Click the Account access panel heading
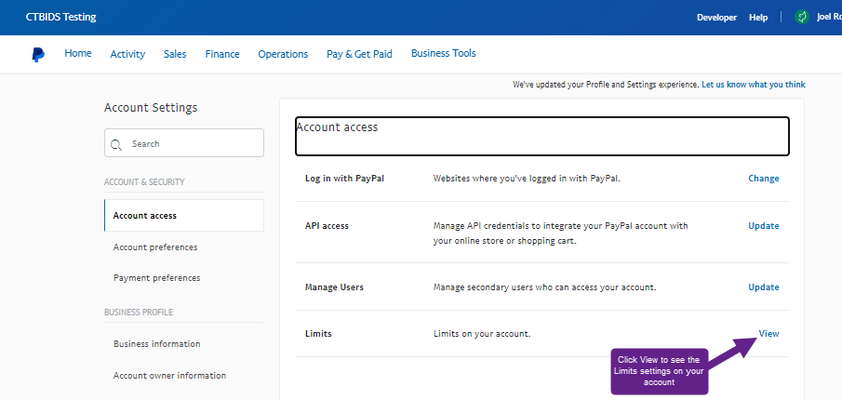Image resolution: width=842 pixels, height=400 pixels. 337,127
